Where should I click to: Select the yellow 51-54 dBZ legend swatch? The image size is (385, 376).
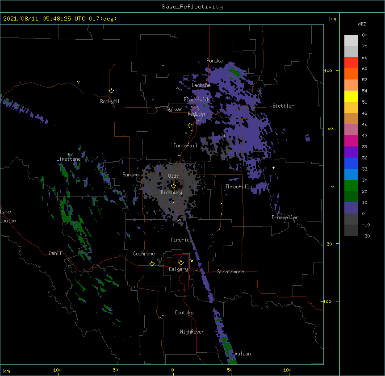(x=351, y=96)
